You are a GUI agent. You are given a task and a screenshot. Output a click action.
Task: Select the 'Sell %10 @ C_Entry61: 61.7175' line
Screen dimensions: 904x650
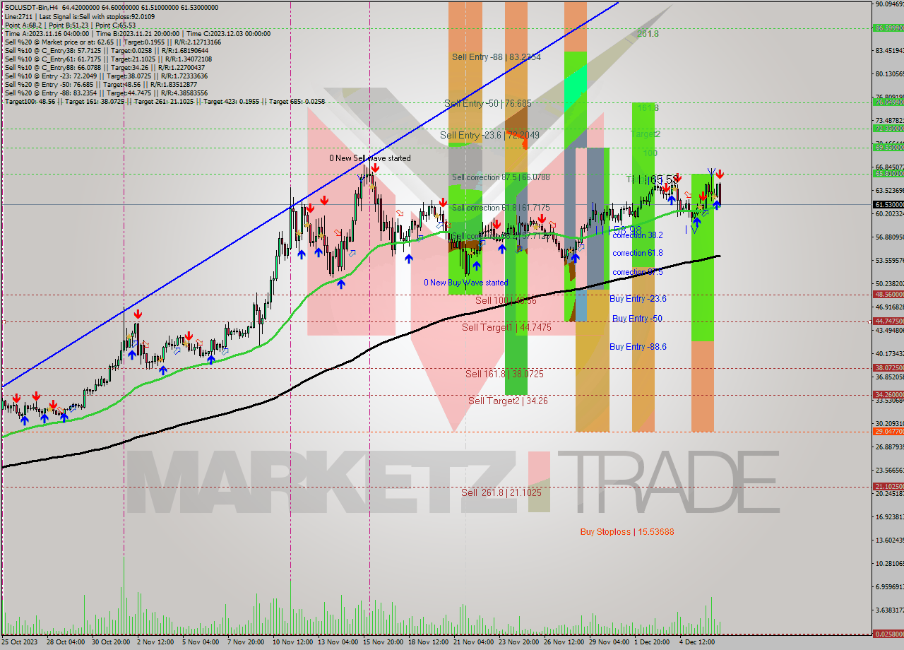[x=107, y=59]
